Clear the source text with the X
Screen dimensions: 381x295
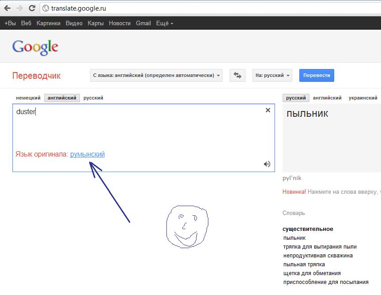[268, 110]
